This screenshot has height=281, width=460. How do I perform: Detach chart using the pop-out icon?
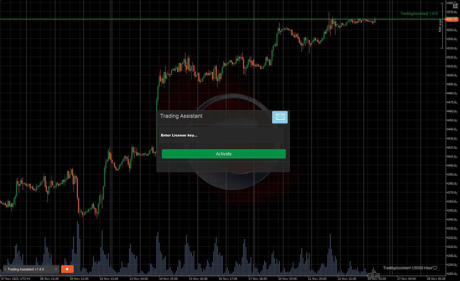(455, 6)
